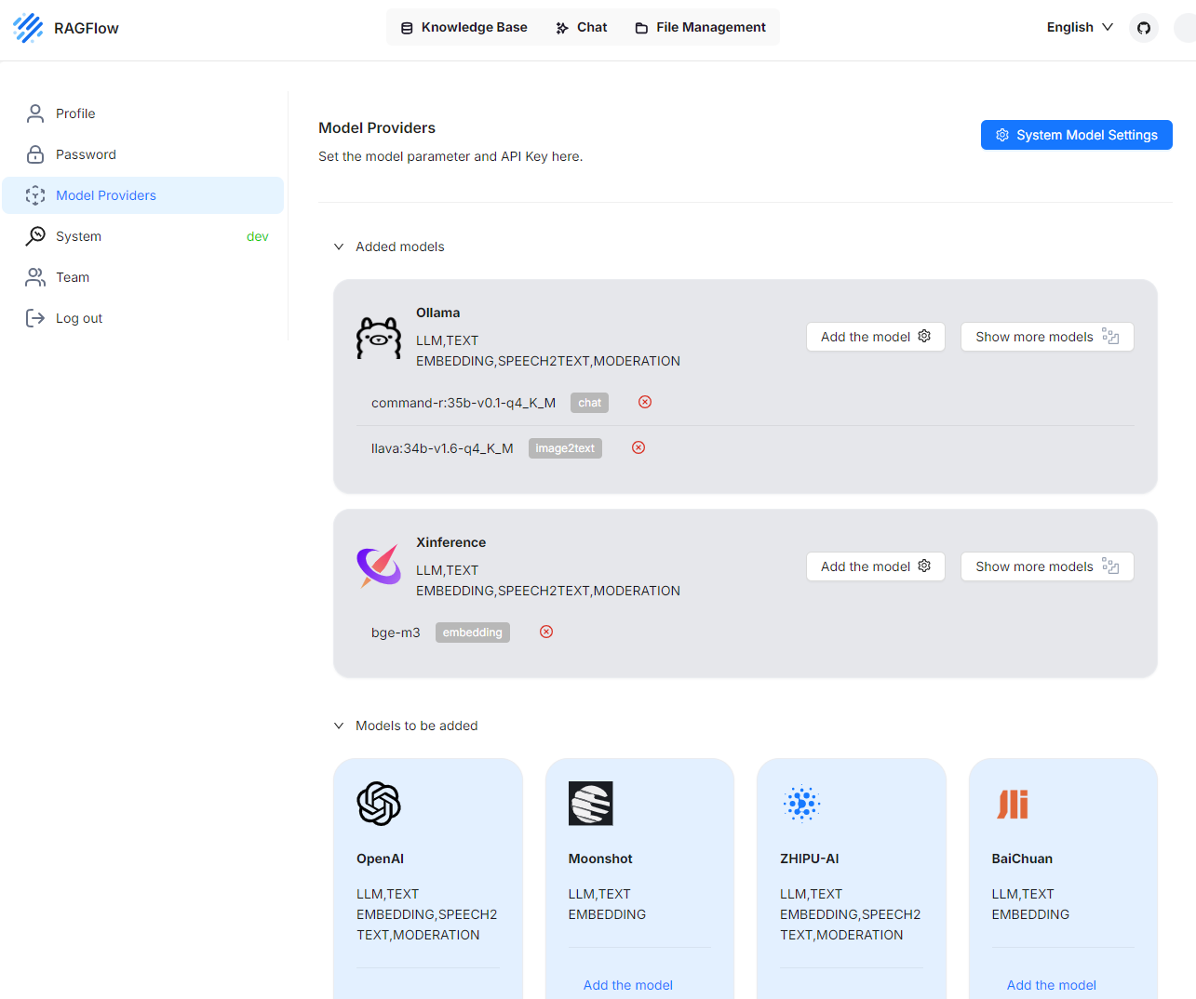Click the RAGFlow logo icon
1196x999 pixels.
pos(28,28)
